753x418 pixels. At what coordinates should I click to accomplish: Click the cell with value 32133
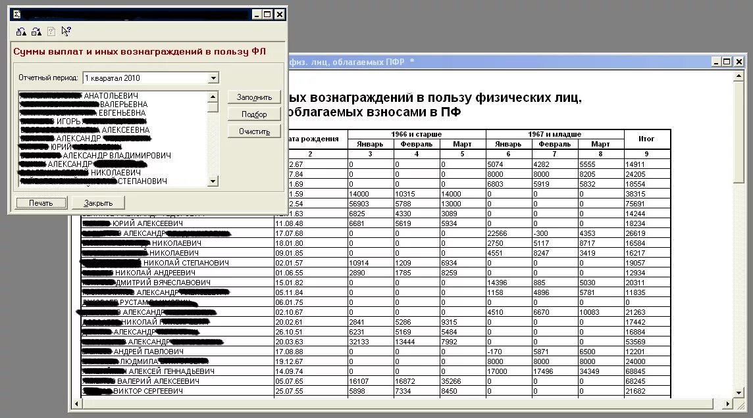[x=371, y=342]
